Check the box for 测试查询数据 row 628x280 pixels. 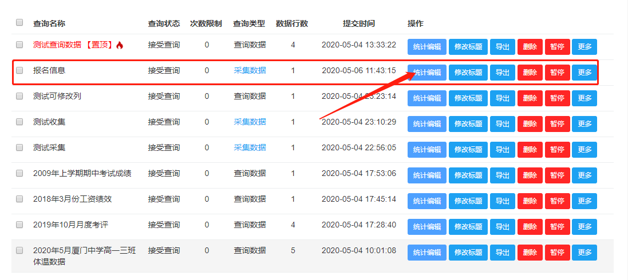tap(19, 45)
